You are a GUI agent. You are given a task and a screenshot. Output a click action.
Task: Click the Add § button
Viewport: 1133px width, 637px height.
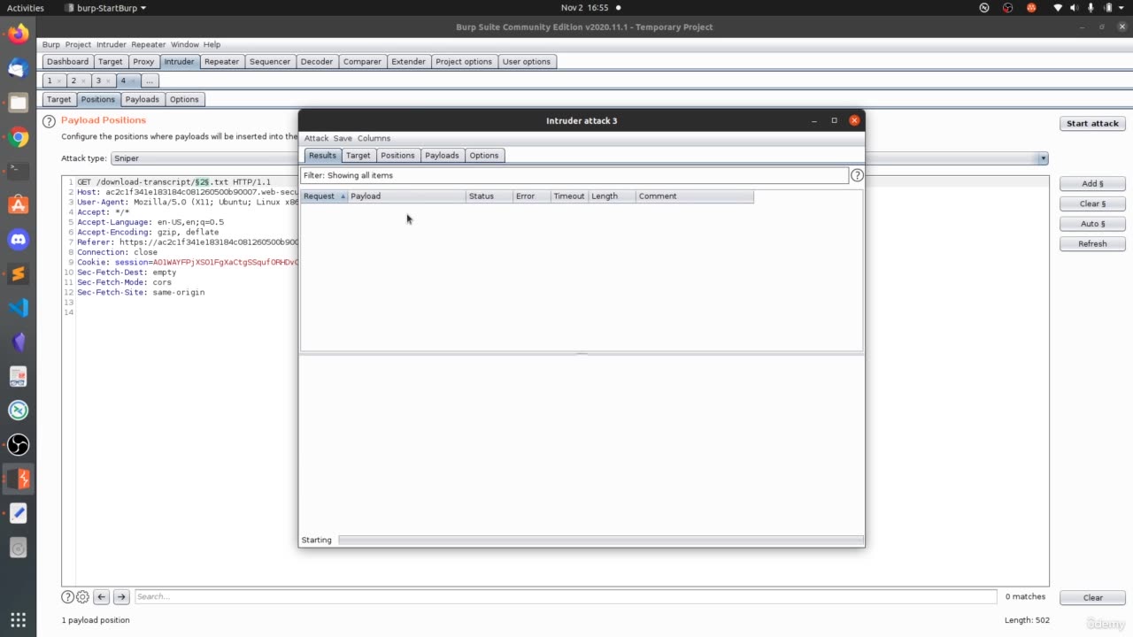click(1092, 184)
